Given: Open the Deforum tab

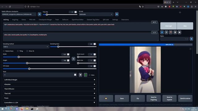Looking at the screenshot, I should click(65, 20).
